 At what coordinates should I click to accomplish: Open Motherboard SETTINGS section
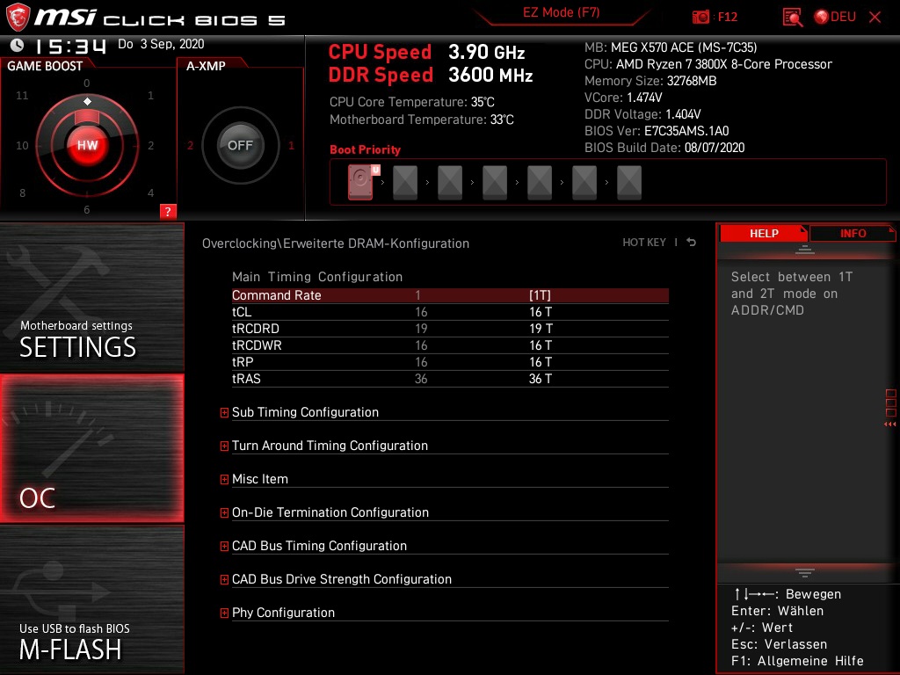(91, 297)
